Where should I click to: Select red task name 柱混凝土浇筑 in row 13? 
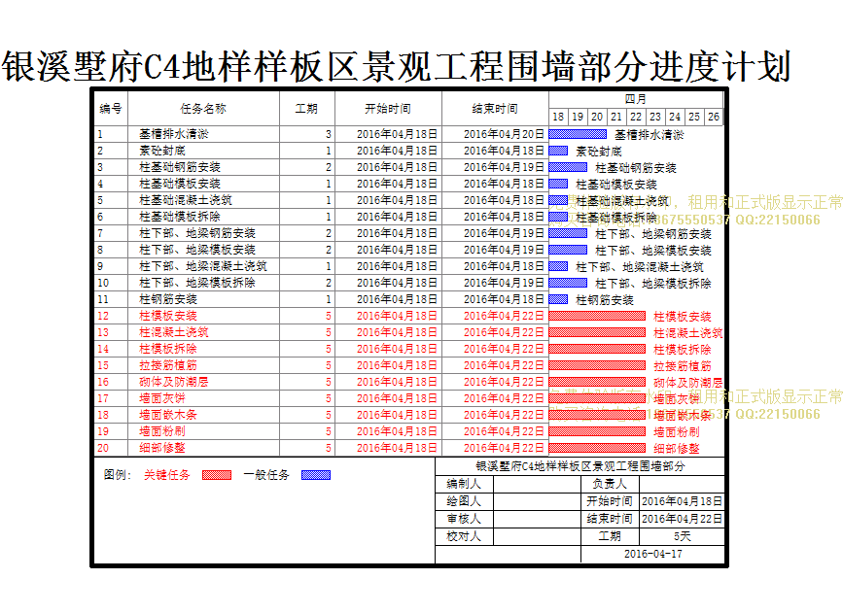click(174, 332)
